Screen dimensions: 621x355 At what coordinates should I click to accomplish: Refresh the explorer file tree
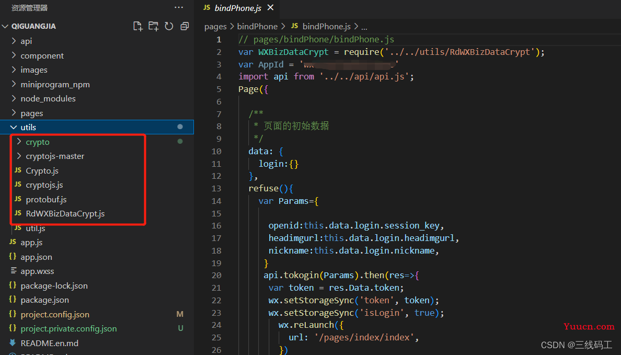pyautogui.click(x=169, y=26)
